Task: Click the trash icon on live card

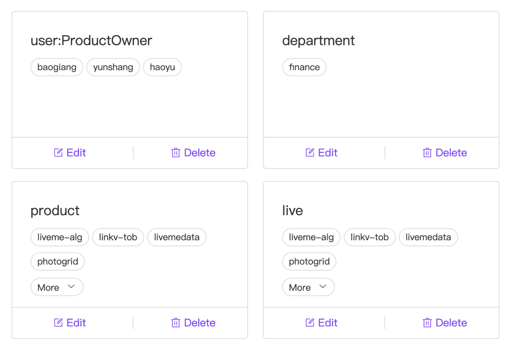Action: [x=427, y=323]
